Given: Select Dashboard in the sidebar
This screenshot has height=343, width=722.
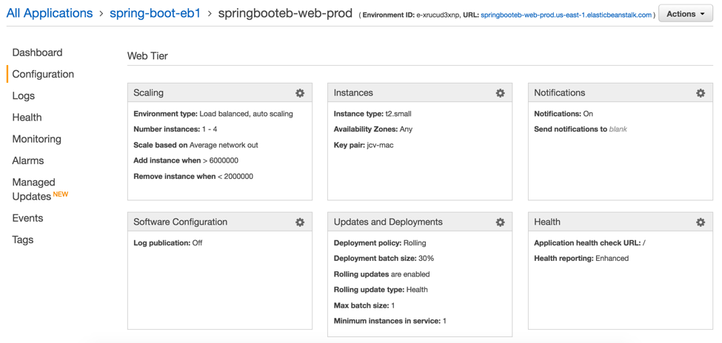Looking at the screenshot, I should pyautogui.click(x=37, y=52).
